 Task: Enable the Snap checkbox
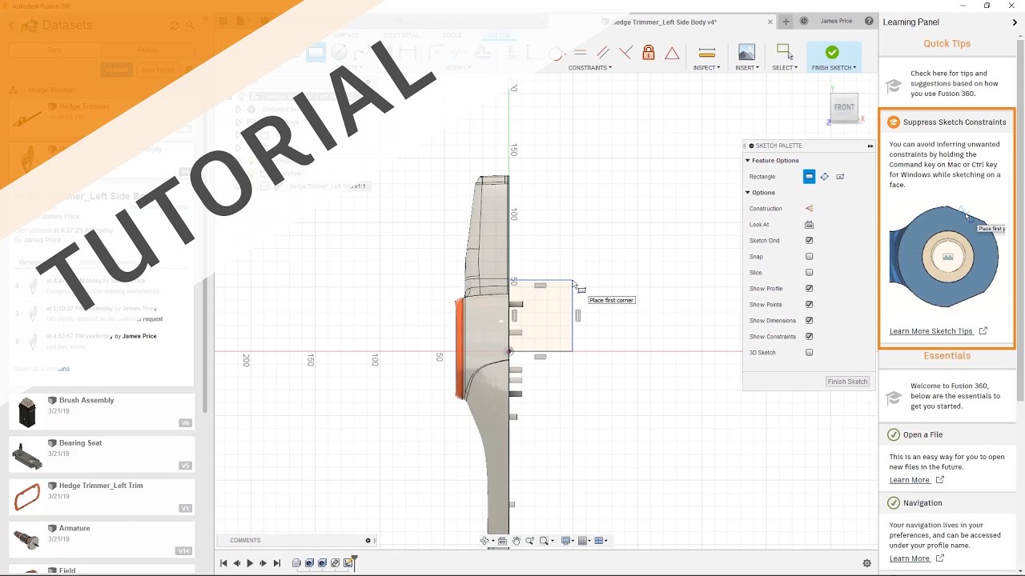click(809, 257)
